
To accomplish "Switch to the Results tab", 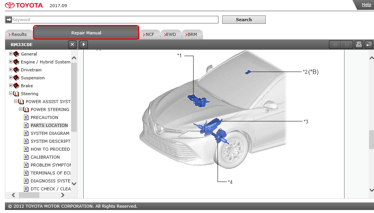I will 19,34.
